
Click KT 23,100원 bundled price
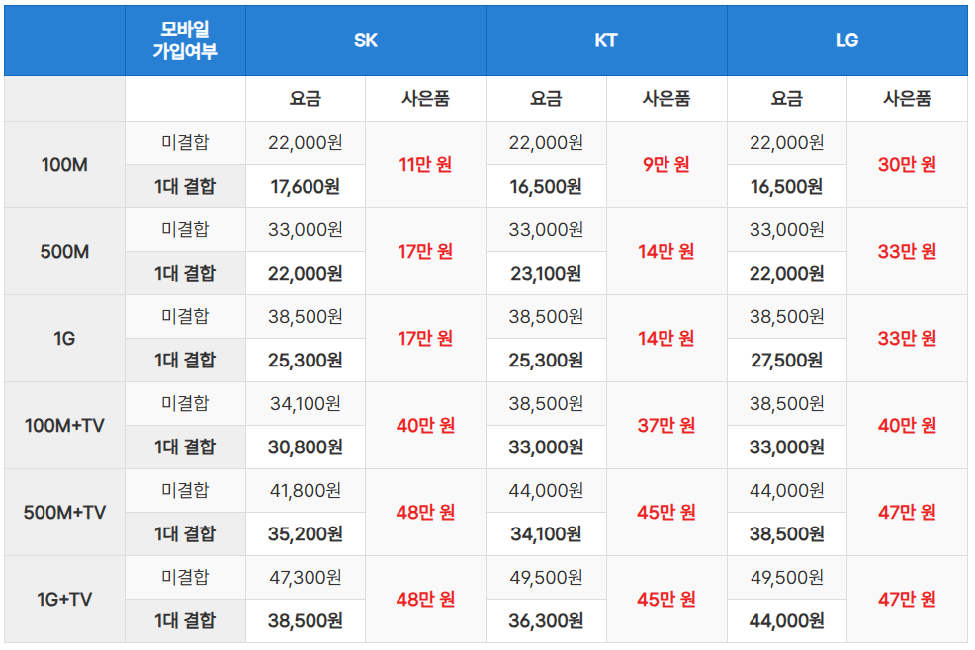coord(546,274)
